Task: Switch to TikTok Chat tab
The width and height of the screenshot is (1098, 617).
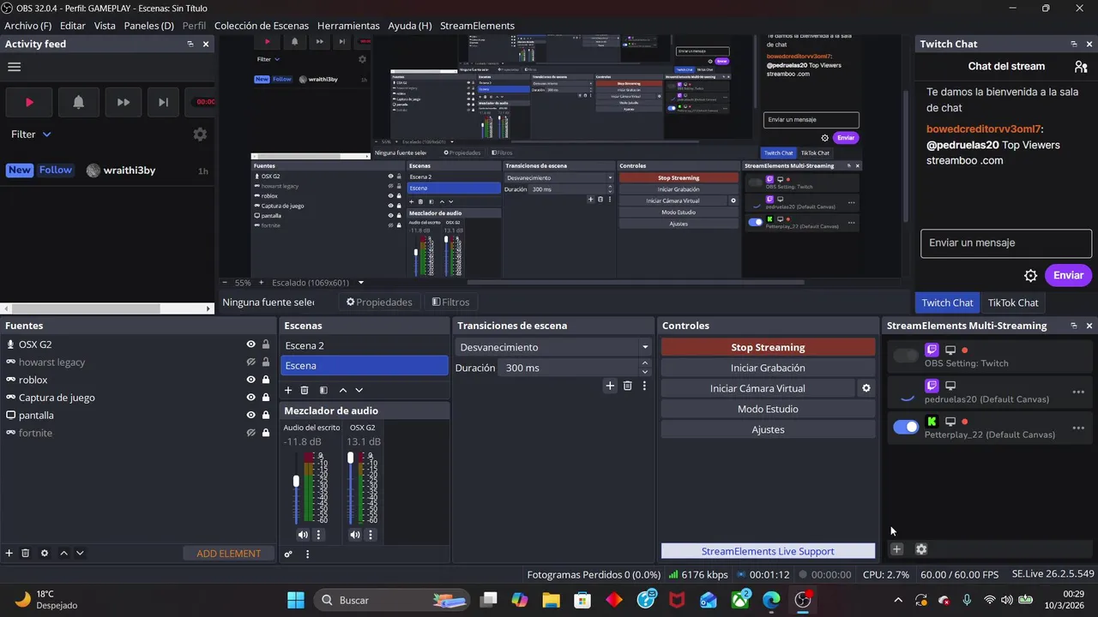Action: coord(1013,303)
